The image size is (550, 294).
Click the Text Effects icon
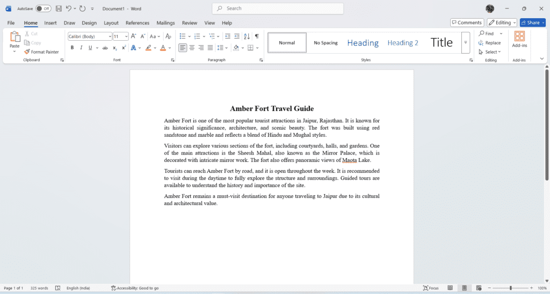(133, 48)
